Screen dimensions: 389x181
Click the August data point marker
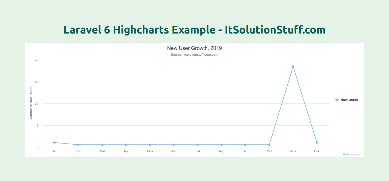coord(222,145)
